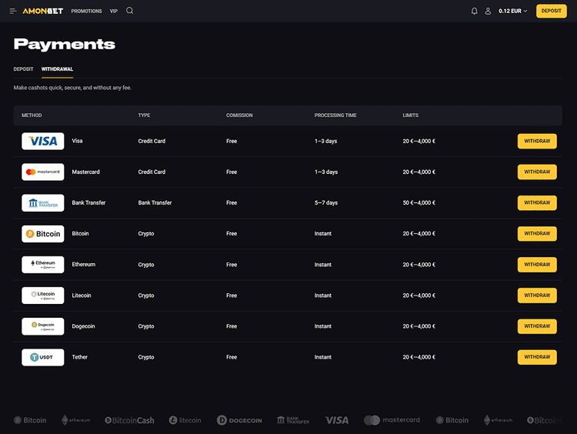Click the BitcoinCash footer logo
The height and width of the screenshot is (434, 577).
coord(129,420)
